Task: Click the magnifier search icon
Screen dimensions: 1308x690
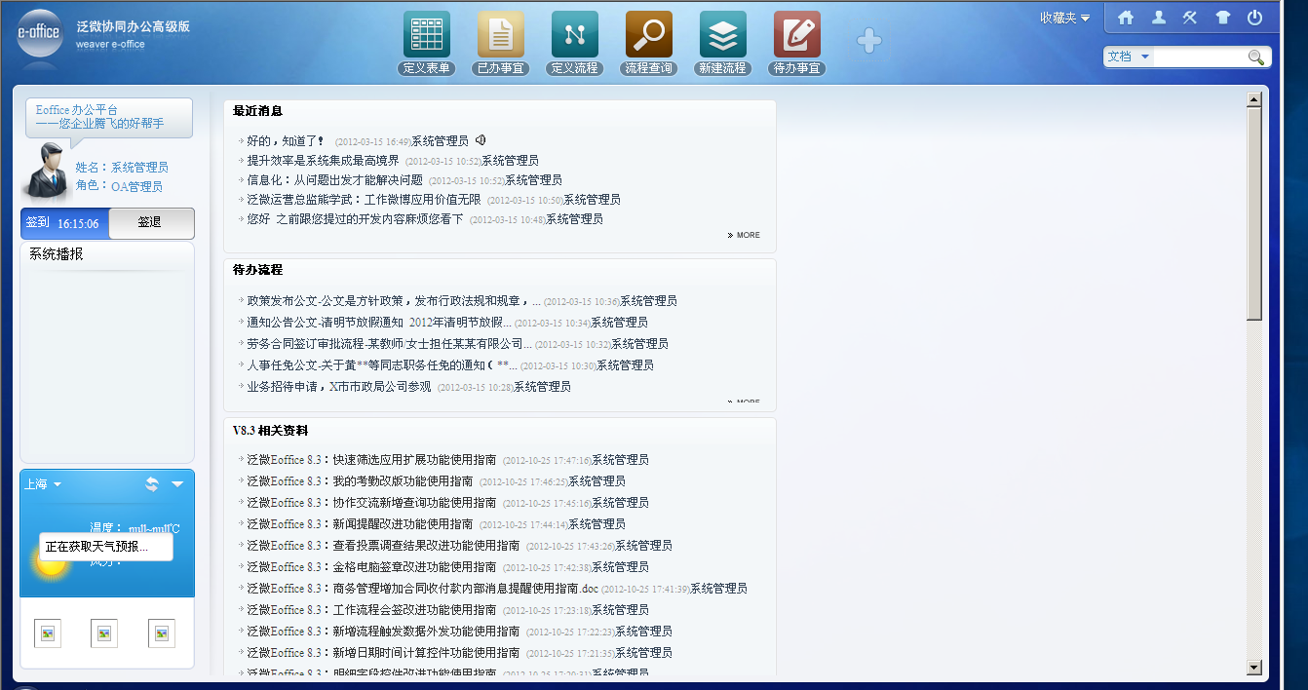Action: pos(1256,57)
